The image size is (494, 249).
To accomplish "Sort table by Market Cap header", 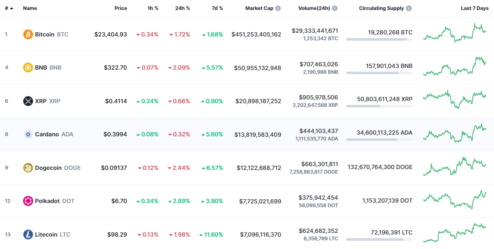I will click(259, 9).
